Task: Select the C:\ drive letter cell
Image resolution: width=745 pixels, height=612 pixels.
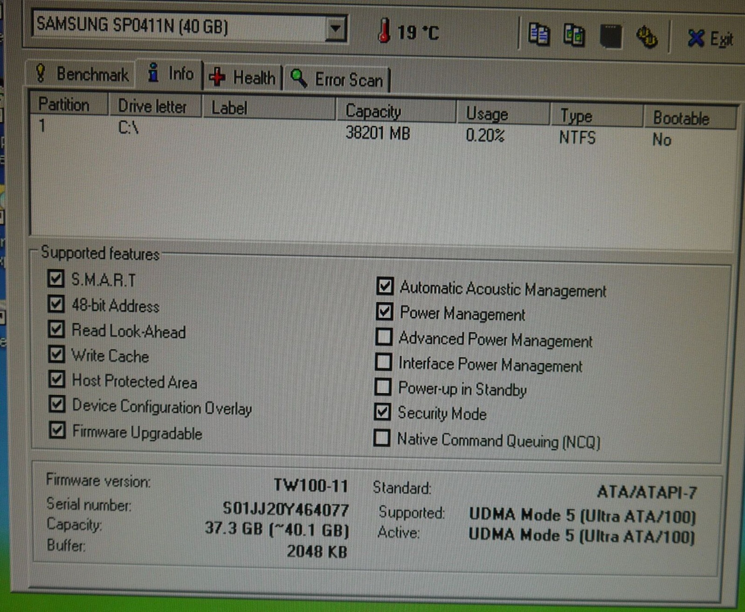Action: [128, 127]
